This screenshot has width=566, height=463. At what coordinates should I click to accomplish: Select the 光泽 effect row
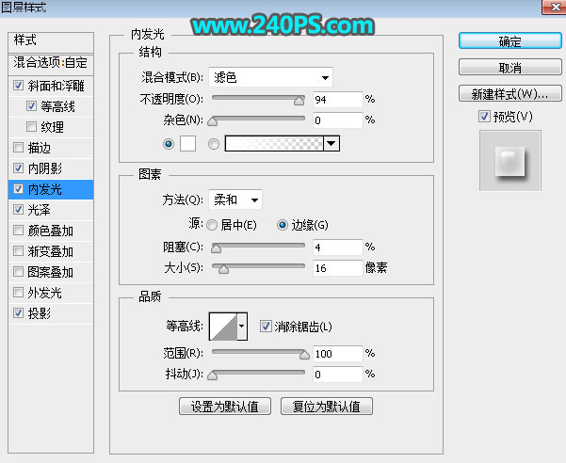[x=51, y=210]
